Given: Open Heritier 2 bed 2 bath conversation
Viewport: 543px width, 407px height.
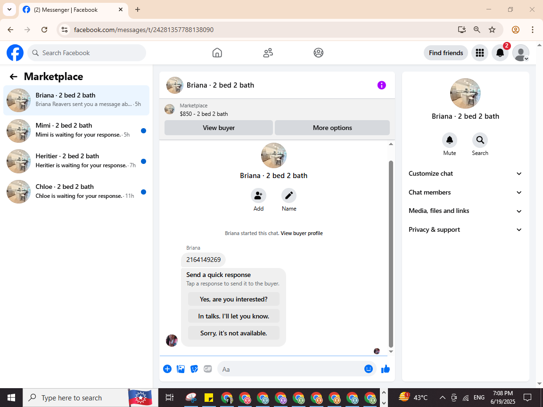Looking at the screenshot, I should point(76,161).
